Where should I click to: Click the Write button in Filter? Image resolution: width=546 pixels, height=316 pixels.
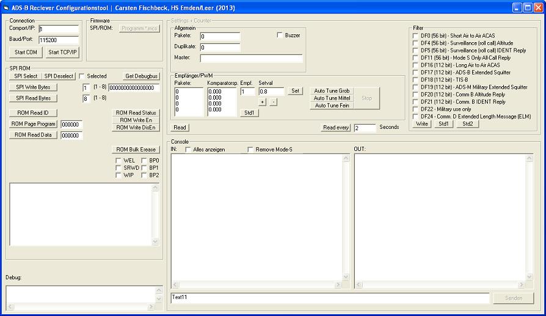click(422, 124)
